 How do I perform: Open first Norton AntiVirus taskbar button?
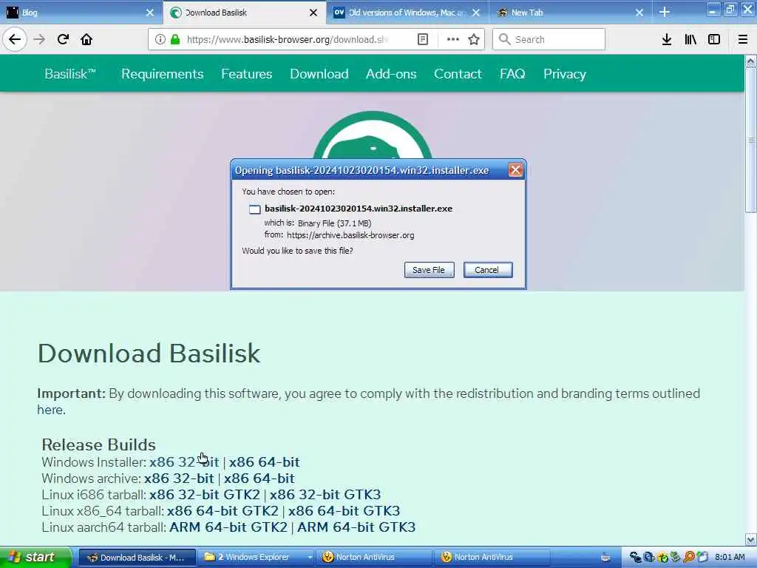(374, 558)
